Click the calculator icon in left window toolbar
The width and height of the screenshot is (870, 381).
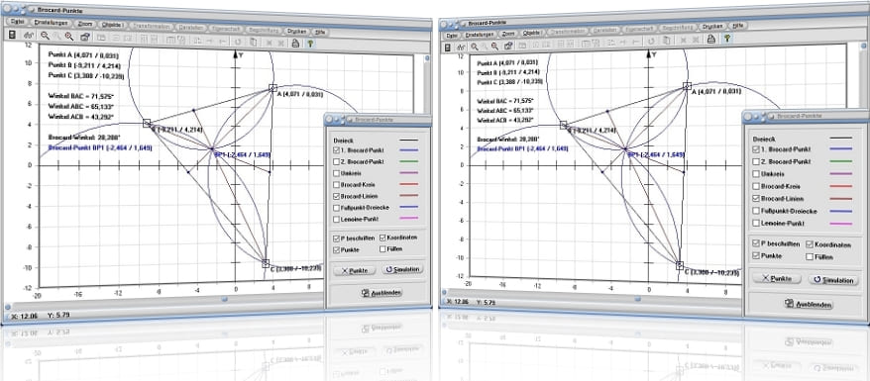click(12, 36)
